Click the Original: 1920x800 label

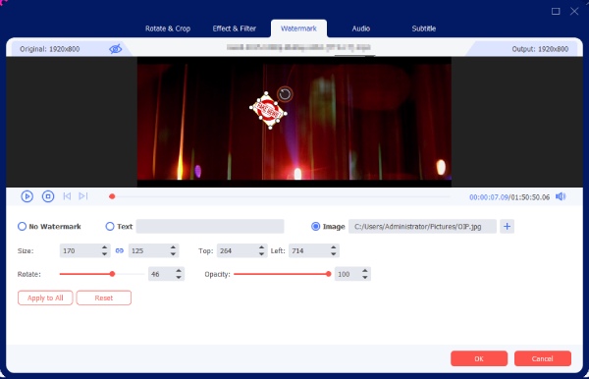50,49
